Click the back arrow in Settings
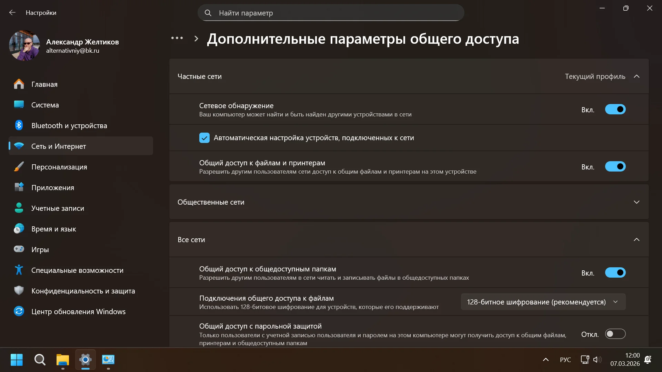The image size is (662, 372). (12, 13)
